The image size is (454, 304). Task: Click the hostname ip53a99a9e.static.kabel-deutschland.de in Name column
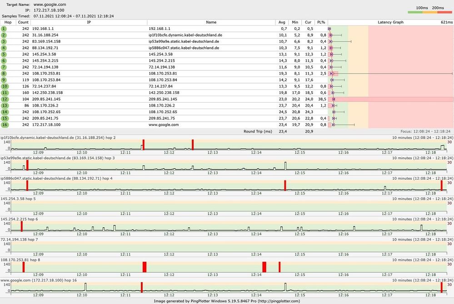[x=184, y=41]
